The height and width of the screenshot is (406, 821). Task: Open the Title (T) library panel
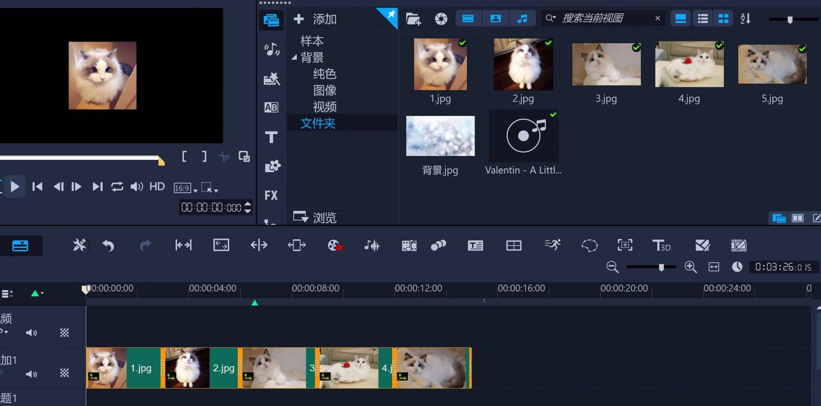(x=271, y=137)
